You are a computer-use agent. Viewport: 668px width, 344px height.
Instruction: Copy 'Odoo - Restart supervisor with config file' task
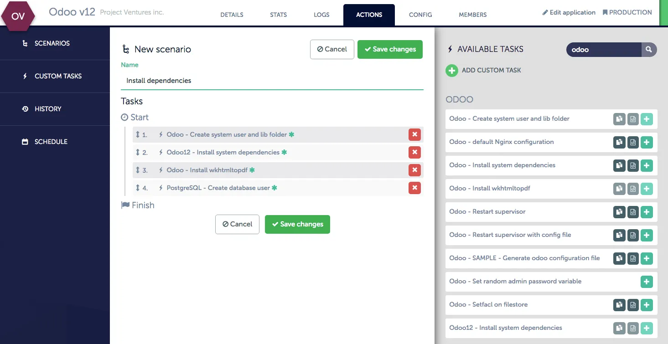(x=619, y=235)
